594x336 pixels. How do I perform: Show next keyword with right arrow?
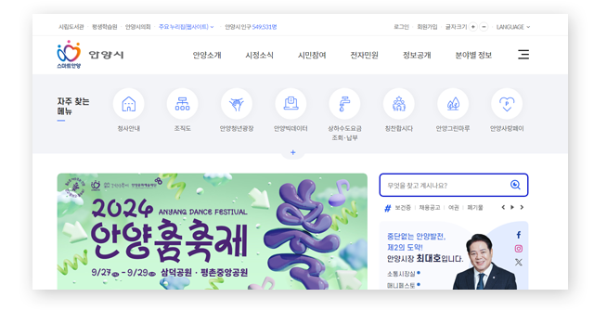[x=522, y=207]
